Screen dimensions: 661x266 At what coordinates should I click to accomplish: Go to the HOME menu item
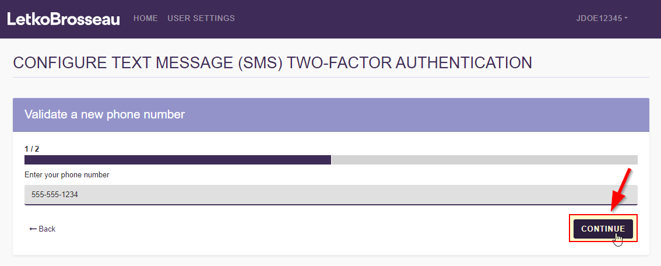click(146, 19)
